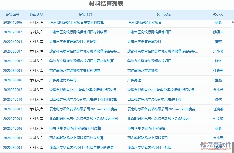Open settlement order 2020080001
This screenshot has width=234, height=153.
(x=12, y=148)
